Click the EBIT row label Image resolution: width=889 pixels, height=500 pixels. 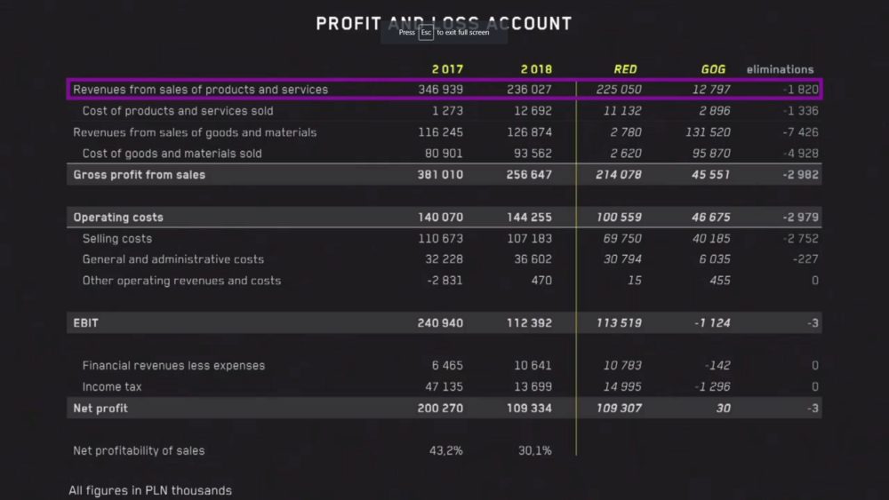click(x=85, y=323)
